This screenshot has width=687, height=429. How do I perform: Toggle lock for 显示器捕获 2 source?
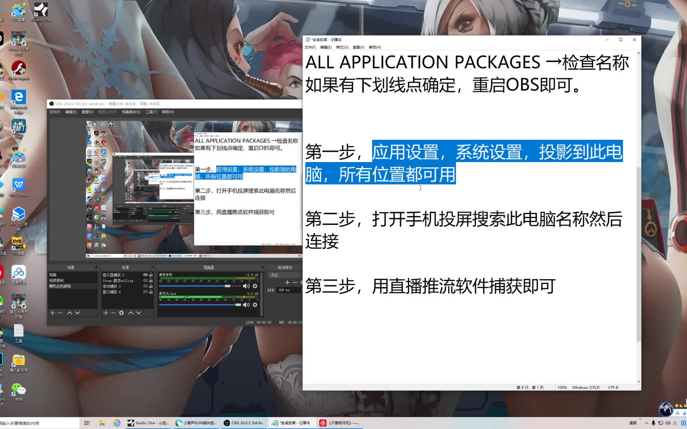(x=151, y=275)
